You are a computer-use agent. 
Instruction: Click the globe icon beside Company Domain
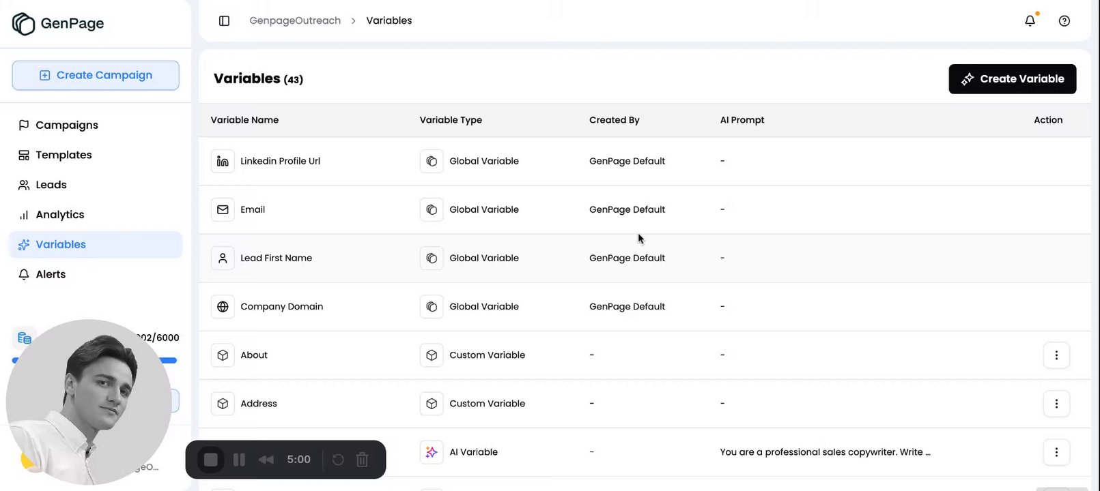point(223,307)
